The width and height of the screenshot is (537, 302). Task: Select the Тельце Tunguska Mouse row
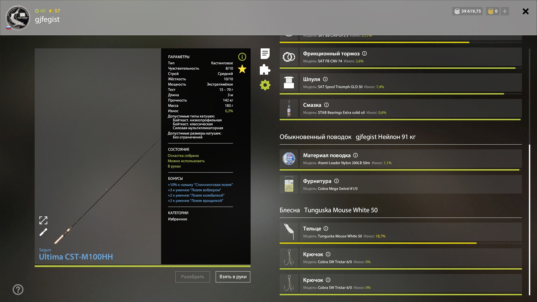(411, 232)
